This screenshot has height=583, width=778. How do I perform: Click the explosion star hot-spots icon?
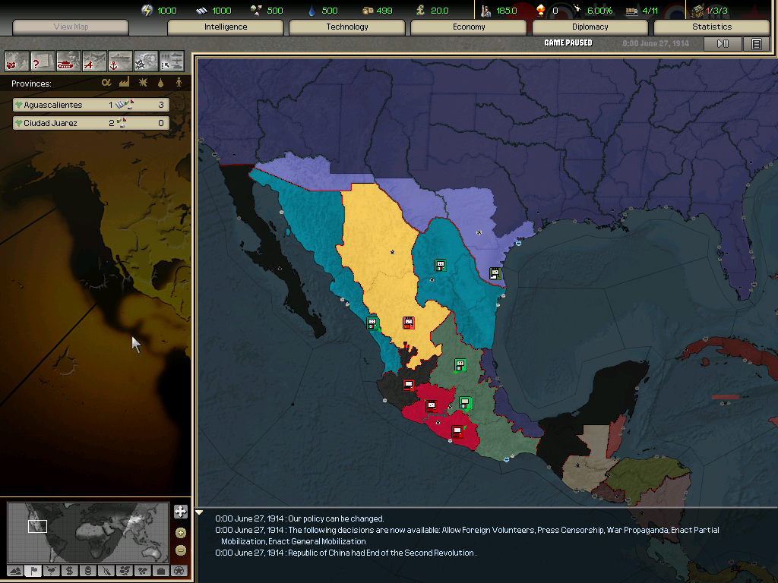coord(146,60)
